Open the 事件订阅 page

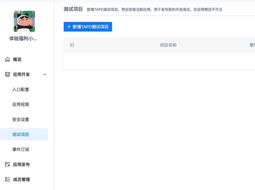tap(20, 149)
